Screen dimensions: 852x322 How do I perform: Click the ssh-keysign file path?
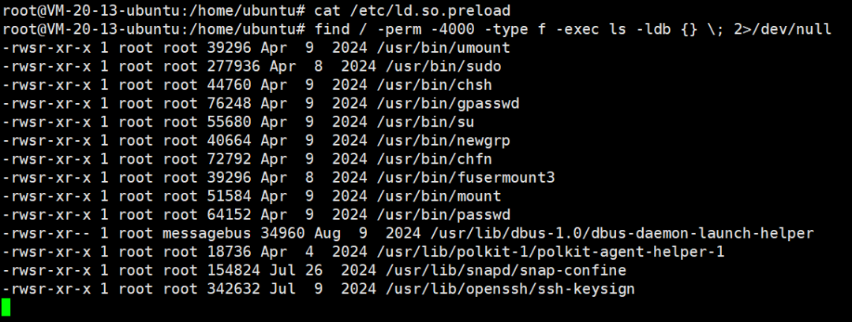(x=510, y=290)
